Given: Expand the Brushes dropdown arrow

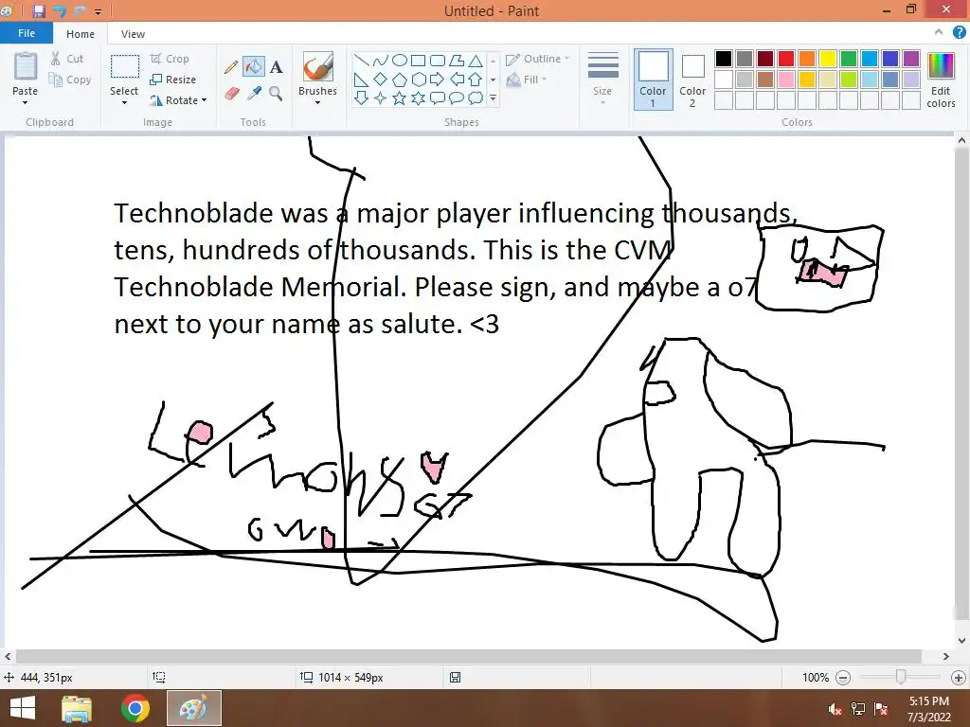Looking at the screenshot, I should click(318, 102).
